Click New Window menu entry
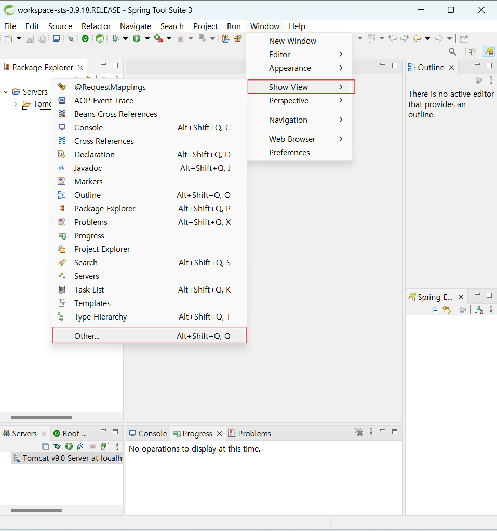The height and width of the screenshot is (531, 497). [x=300, y=41]
